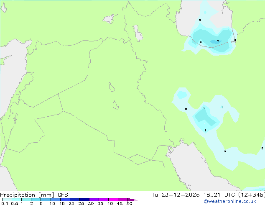This screenshot has height=205, width=265.
Task: Click the "Precipitation [mm]" title text
Action: (27, 195)
